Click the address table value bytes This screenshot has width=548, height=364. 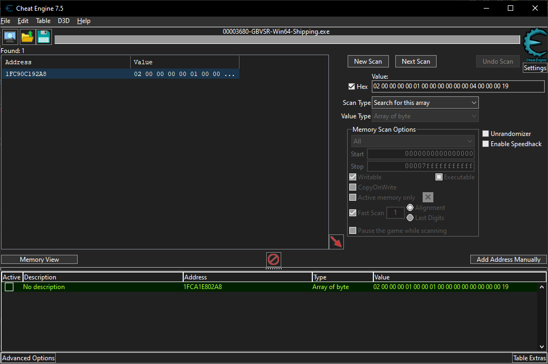(x=441, y=287)
